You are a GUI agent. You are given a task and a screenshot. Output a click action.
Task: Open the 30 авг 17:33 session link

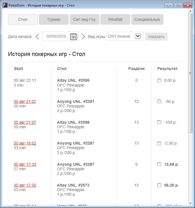point(25,164)
